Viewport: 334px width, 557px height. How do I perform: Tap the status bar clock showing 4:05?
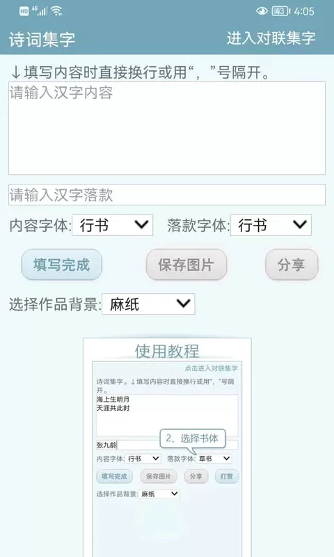coord(304,11)
